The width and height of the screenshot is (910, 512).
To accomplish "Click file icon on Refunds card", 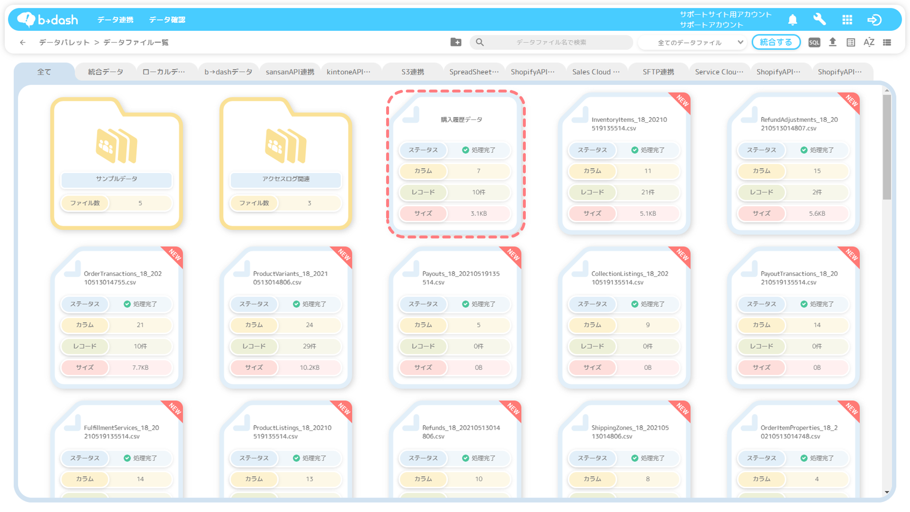I will coord(411,423).
